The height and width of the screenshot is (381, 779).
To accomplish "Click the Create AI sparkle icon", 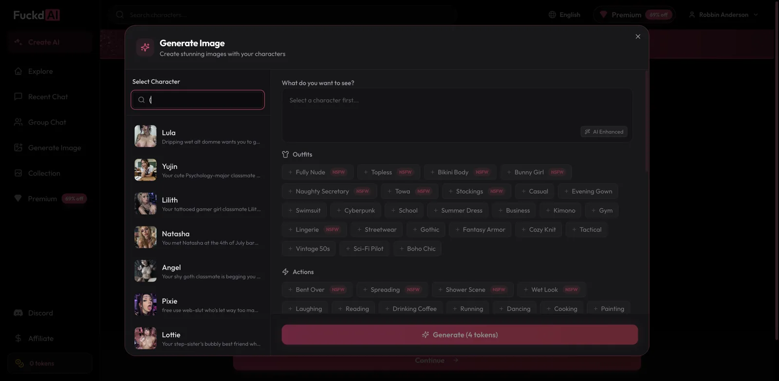I will pyautogui.click(x=18, y=42).
